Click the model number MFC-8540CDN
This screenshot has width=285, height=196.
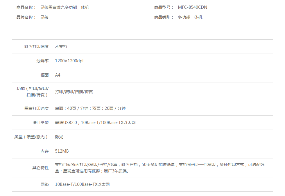pyautogui.click(x=193, y=7)
